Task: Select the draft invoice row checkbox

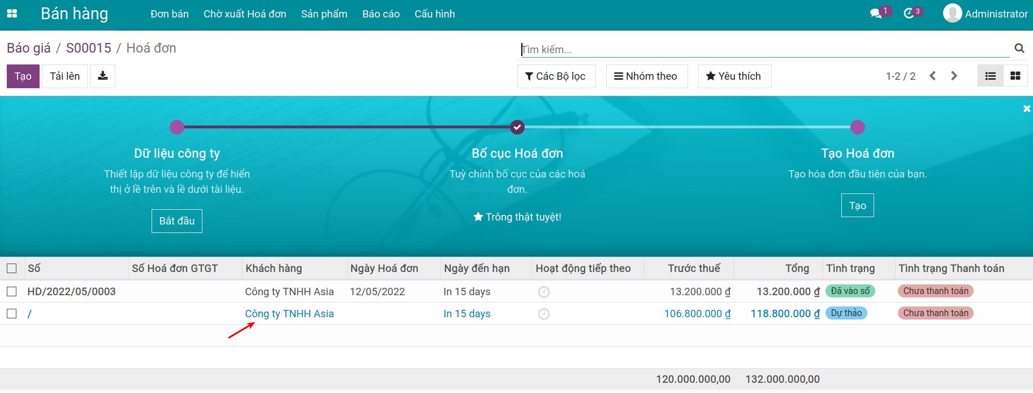Action: [12, 314]
